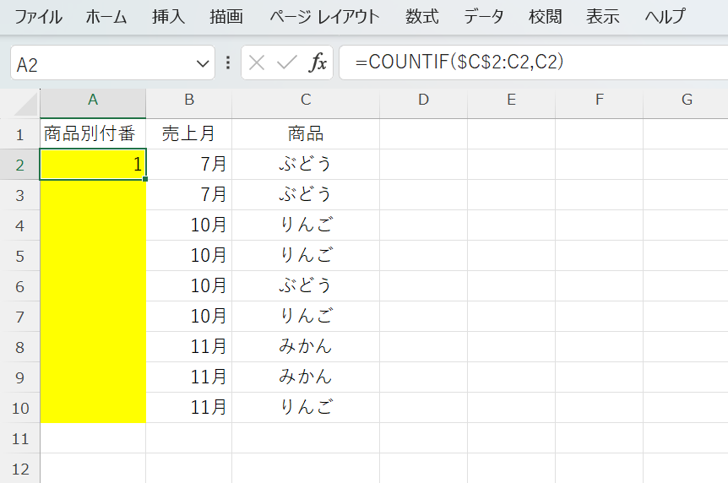Click the Cancel X icon in formula bar
Screen dimensions: 728x483
[258, 62]
